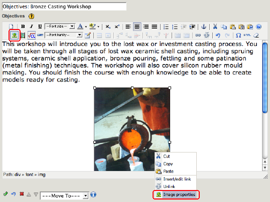Image resolution: width=270 pixels, height=202 pixels.
Task: Paste as plain text
Action: tap(241, 27)
